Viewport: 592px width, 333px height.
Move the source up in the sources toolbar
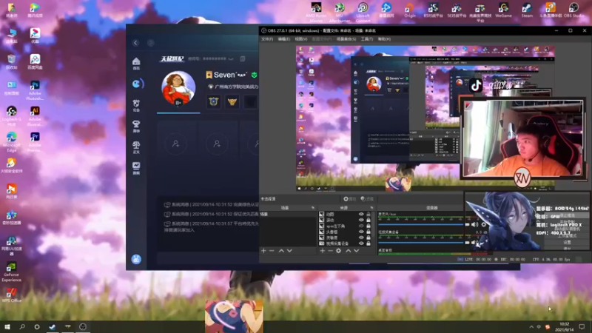tap(348, 251)
